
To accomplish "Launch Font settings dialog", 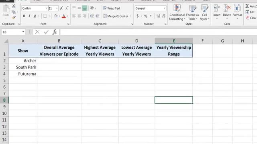I will point(68,24).
